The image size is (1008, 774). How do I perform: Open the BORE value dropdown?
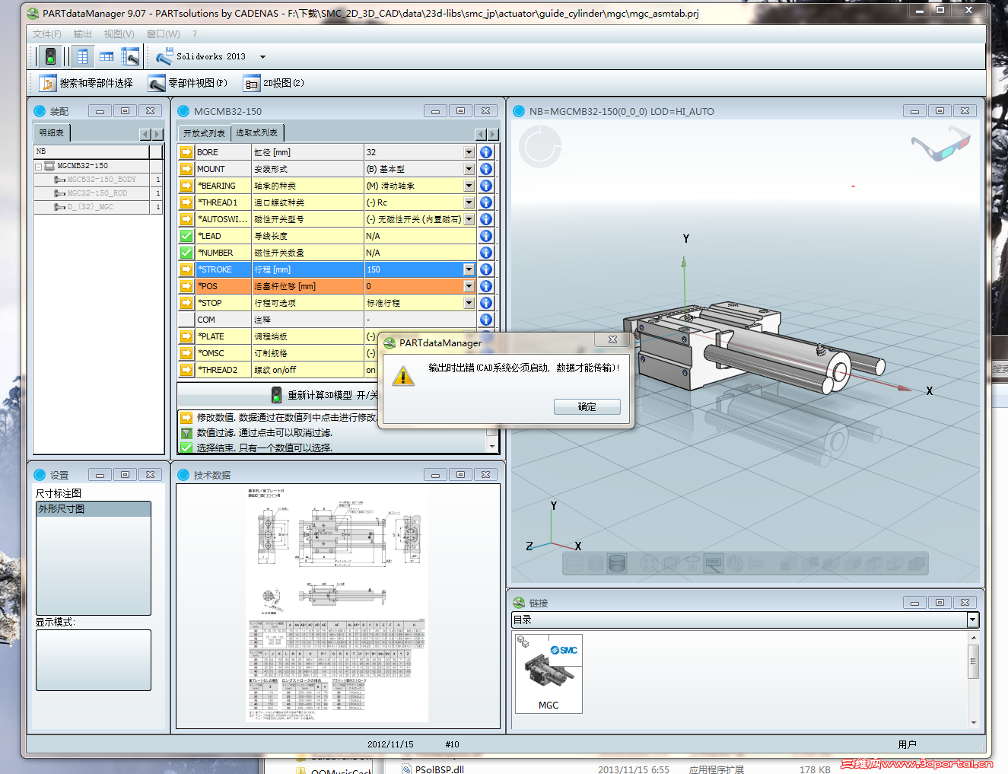[x=469, y=152]
